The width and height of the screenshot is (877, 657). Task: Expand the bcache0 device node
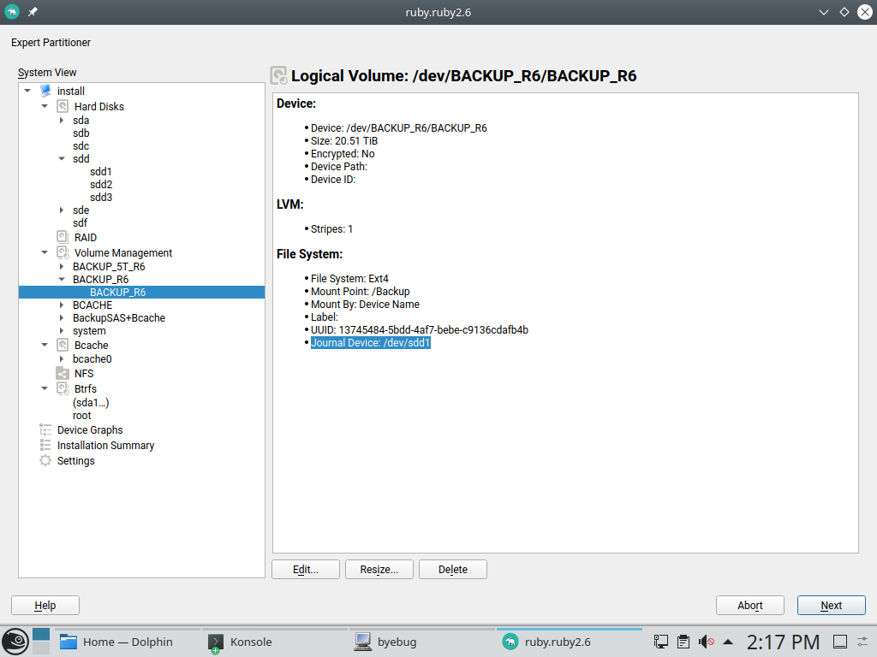62,359
